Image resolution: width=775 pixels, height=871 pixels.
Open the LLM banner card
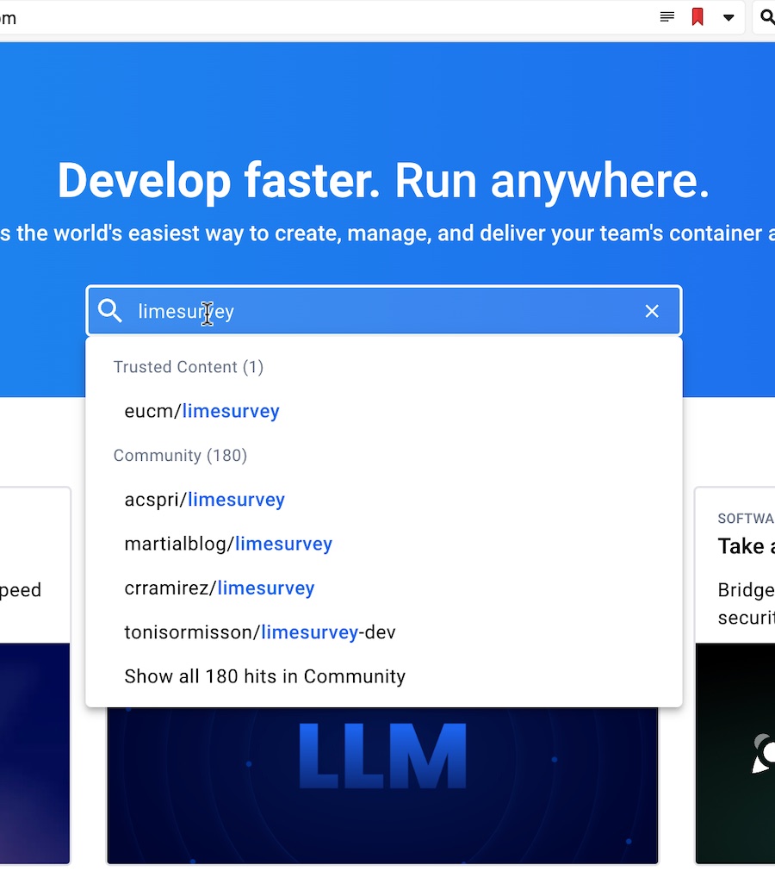point(382,784)
